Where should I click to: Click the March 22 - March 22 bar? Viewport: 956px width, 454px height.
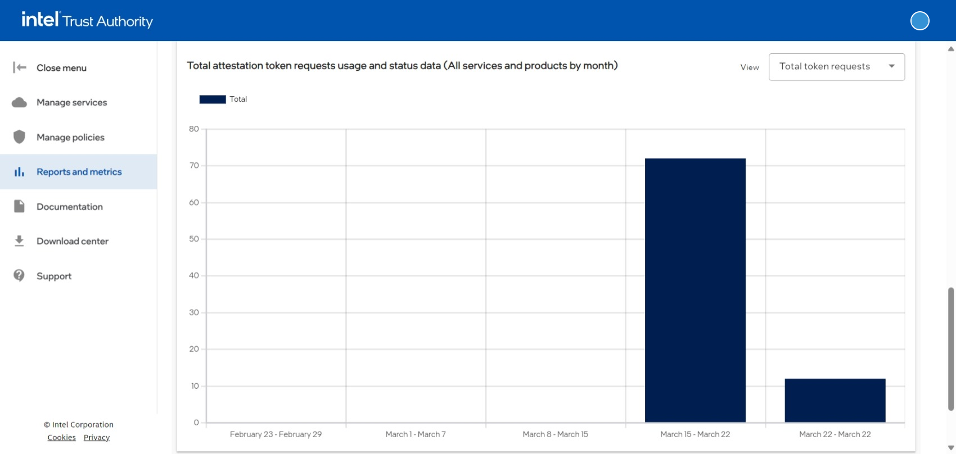[835, 400]
